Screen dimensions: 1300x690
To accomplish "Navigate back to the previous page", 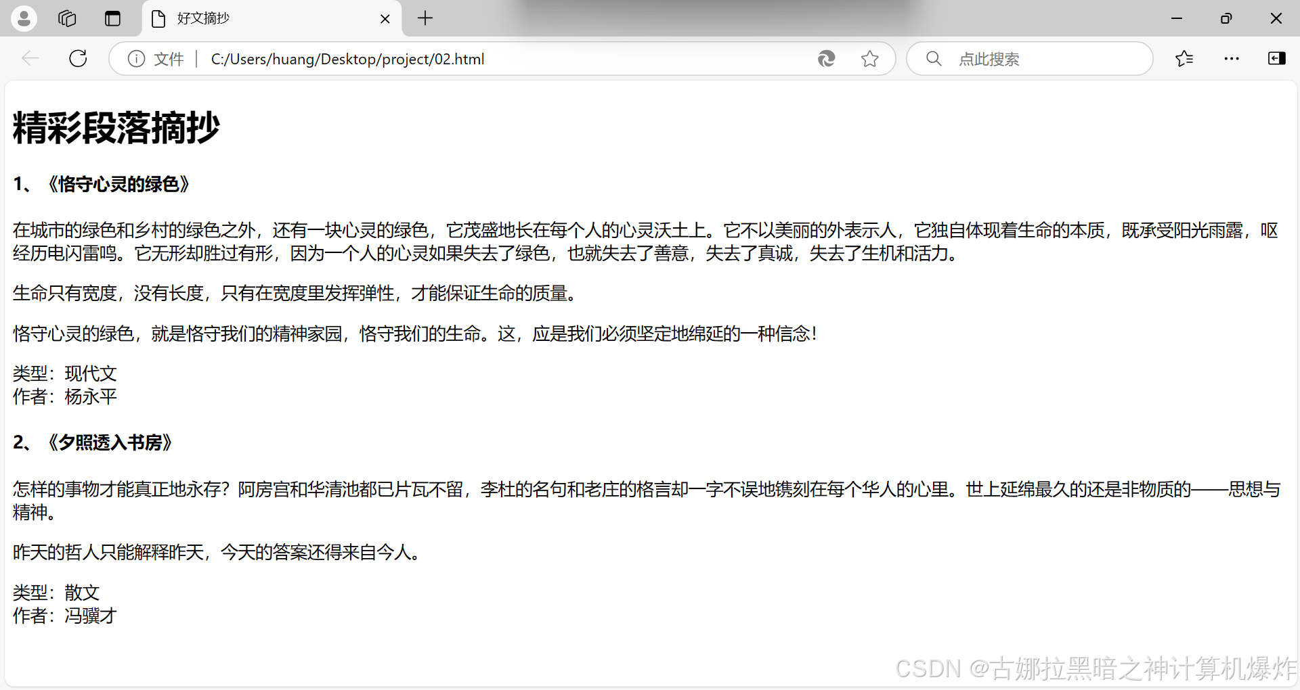I will point(30,58).
